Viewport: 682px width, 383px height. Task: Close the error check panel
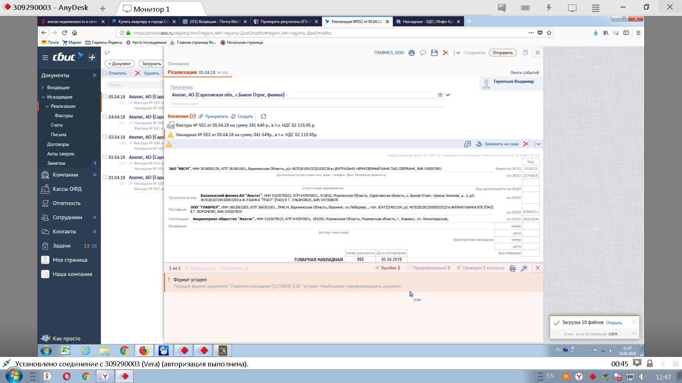(538, 268)
